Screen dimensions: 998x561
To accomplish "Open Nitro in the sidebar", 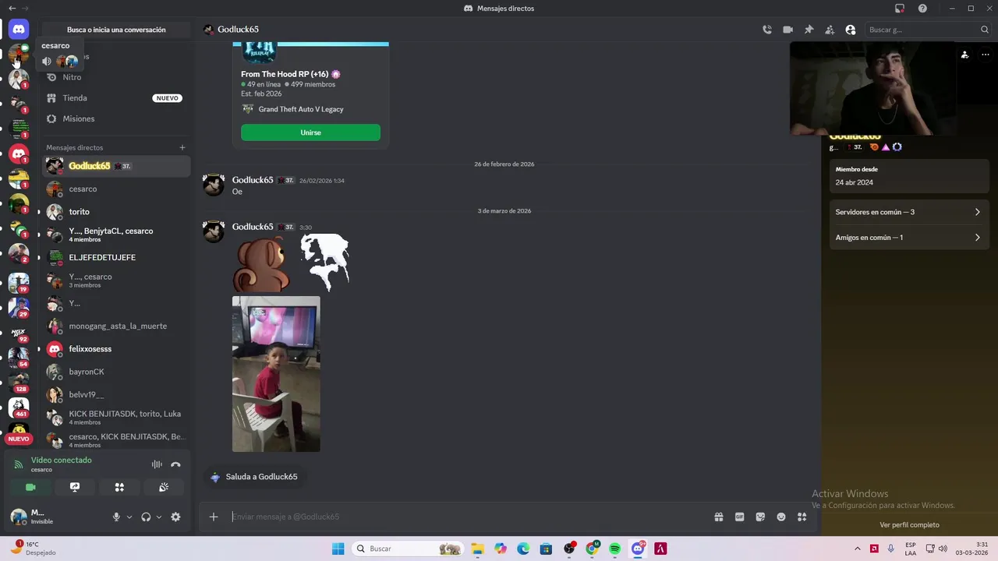I will [116, 77].
